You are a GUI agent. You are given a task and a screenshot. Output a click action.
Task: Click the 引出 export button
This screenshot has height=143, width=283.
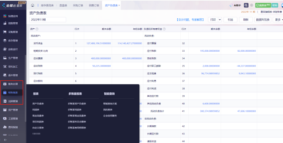pos(230,20)
